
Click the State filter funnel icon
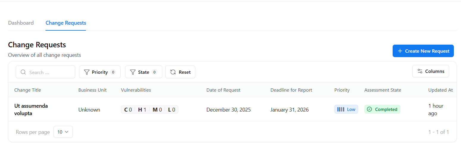pos(133,72)
